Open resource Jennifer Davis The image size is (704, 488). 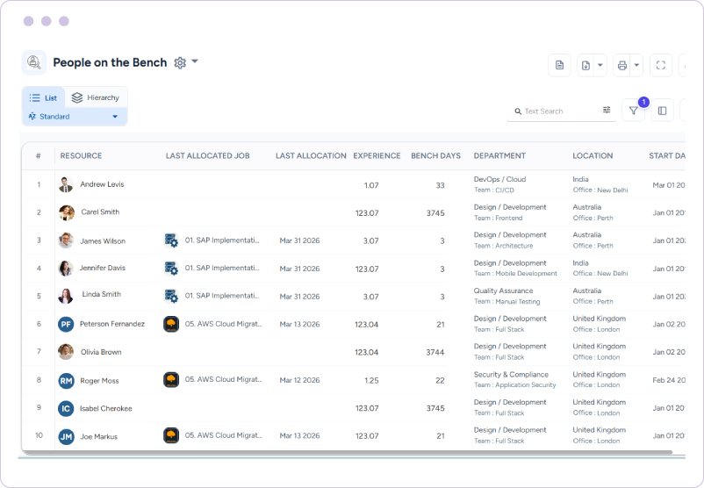tap(103, 268)
